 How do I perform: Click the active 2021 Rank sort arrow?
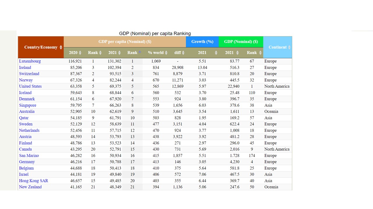(x=140, y=52)
